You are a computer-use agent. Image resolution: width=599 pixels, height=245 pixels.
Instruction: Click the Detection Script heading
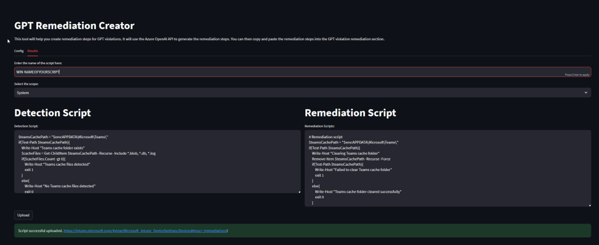click(x=52, y=113)
